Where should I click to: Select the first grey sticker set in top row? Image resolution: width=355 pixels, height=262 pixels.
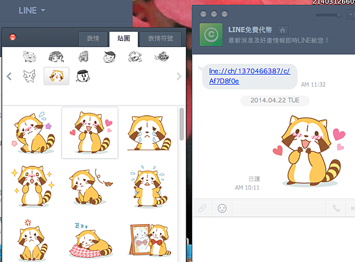coord(30,57)
